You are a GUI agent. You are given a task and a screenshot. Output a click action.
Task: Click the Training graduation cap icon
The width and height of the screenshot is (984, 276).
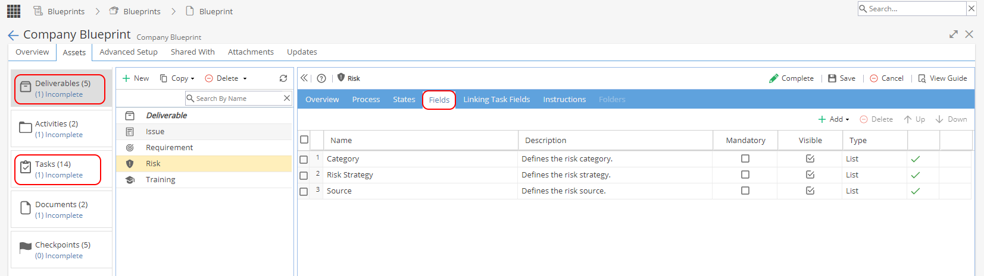130,180
